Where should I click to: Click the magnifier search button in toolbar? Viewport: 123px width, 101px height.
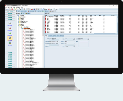coord(56,9)
